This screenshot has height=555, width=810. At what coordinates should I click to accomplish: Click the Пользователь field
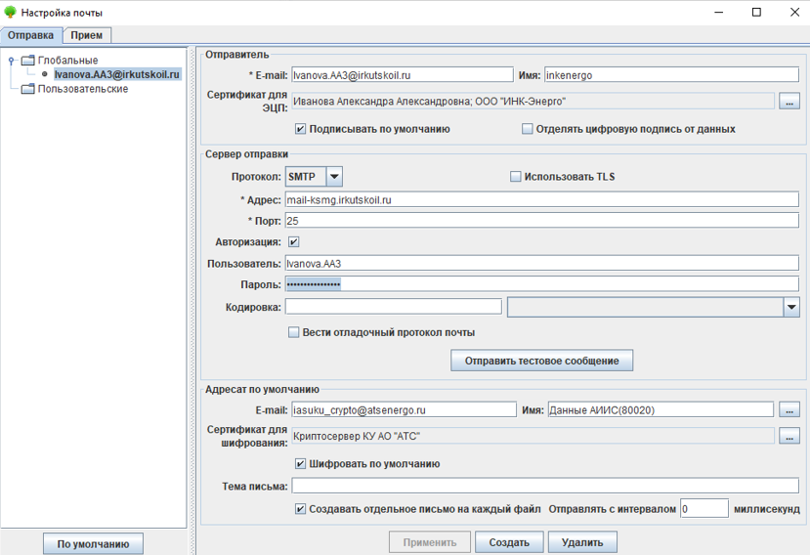(x=542, y=263)
